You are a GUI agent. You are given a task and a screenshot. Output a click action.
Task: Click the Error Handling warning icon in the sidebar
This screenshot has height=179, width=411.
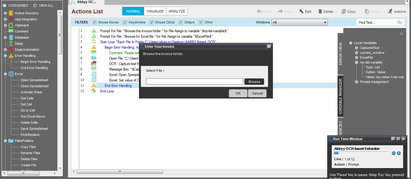(x=11, y=56)
